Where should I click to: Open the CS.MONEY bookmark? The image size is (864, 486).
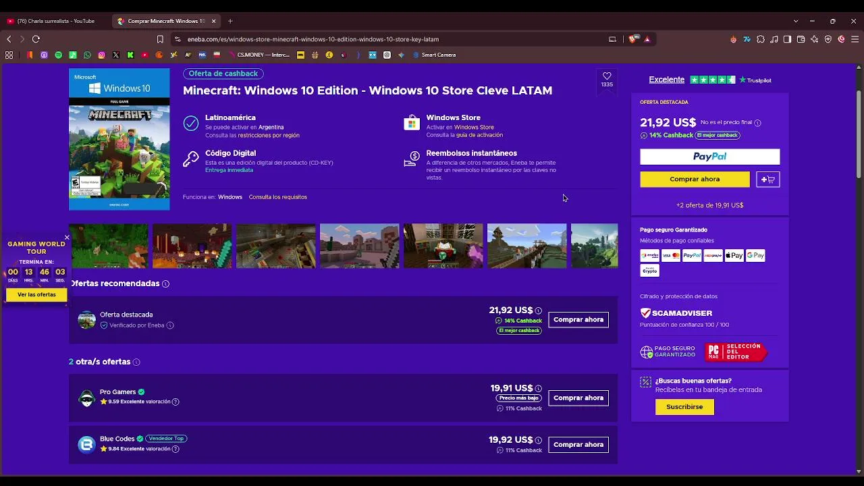tap(259, 55)
